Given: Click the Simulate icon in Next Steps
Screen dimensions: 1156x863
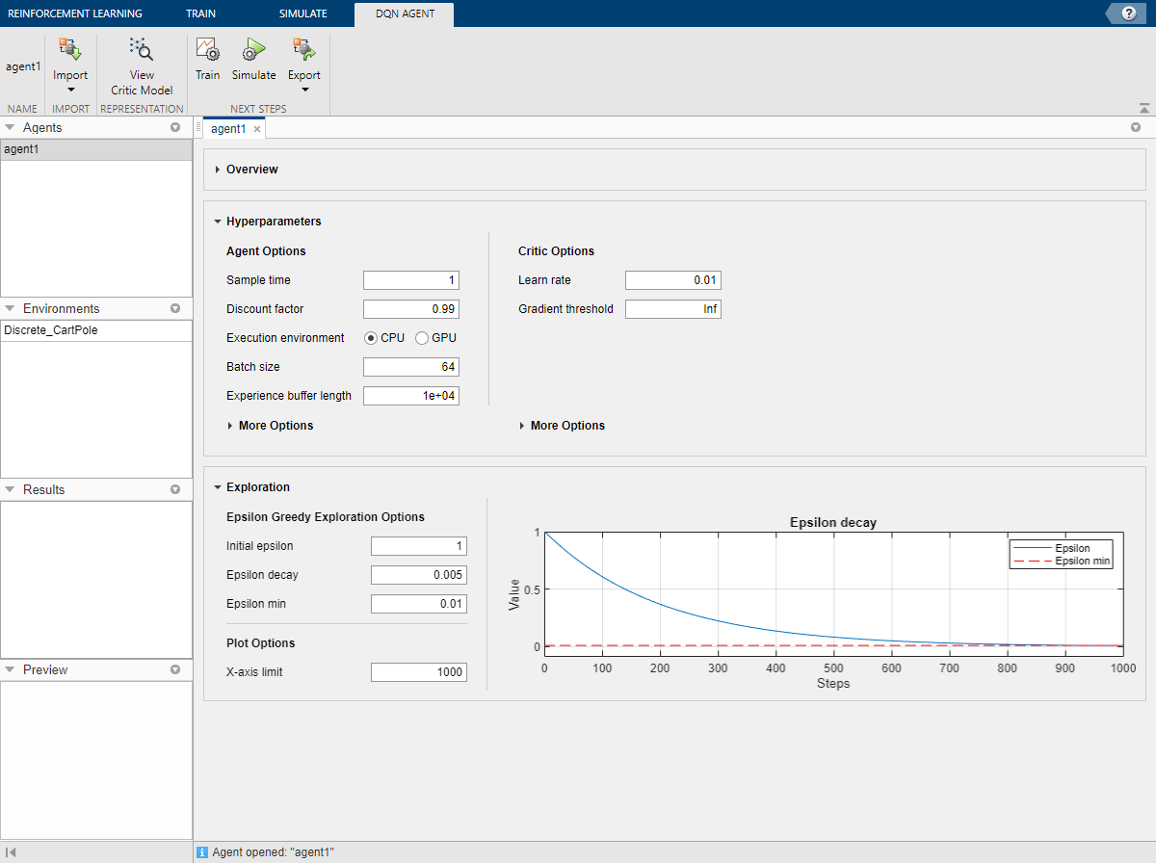Looking at the screenshot, I should [x=253, y=50].
